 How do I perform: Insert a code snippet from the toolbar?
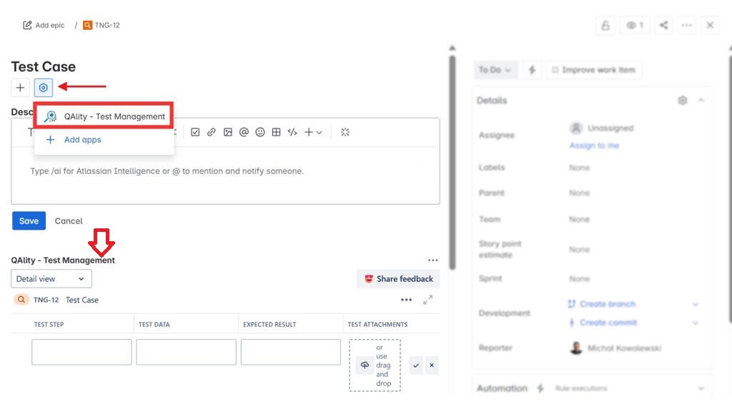pyautogui.click(x=292, y=132)
